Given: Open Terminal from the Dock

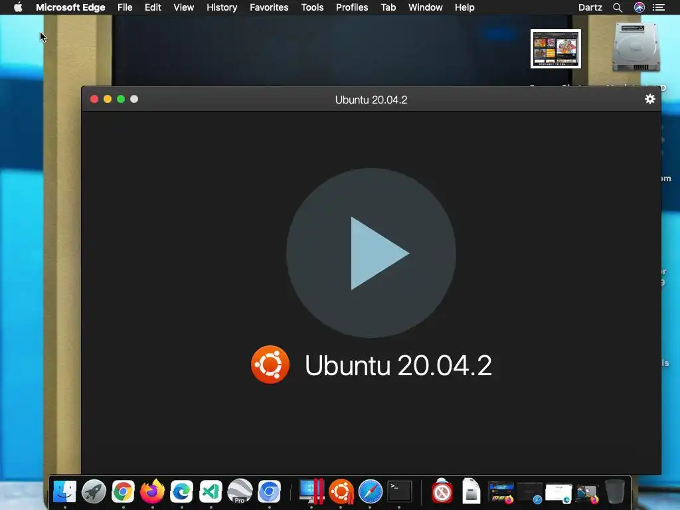Looking at the screenshot, I should pos(399,491).
